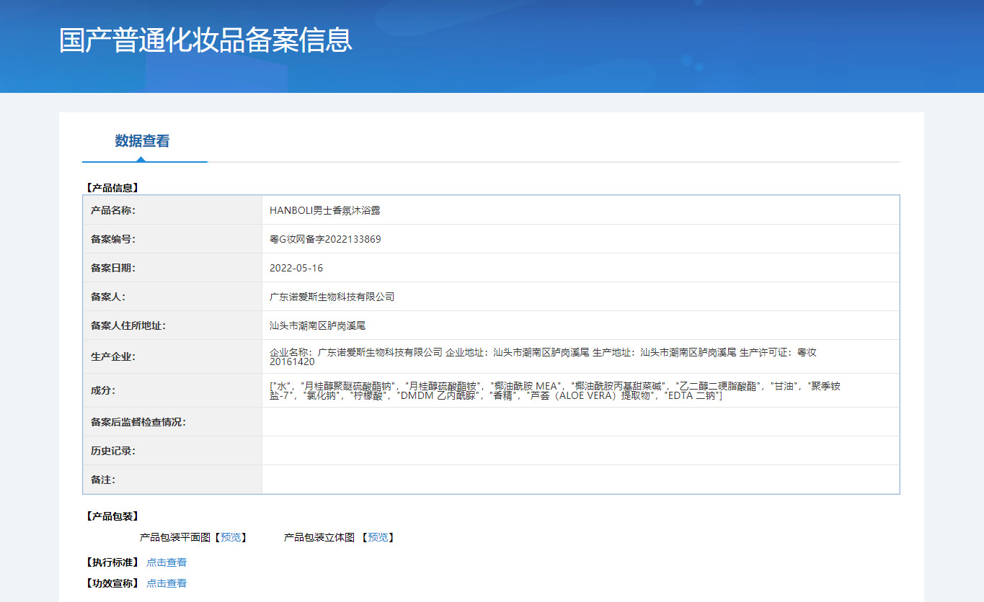
Task: Click the 备案人: row label
Action: (x=108, y=297)
